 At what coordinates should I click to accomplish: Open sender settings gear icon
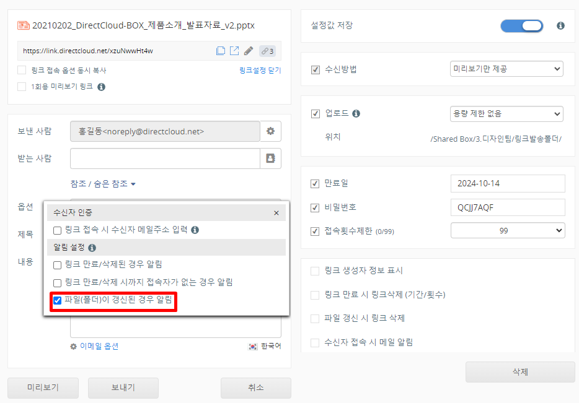coord(270,131)
